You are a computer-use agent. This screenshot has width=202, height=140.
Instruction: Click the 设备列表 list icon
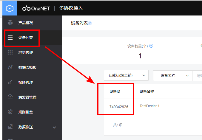(10, 37)
